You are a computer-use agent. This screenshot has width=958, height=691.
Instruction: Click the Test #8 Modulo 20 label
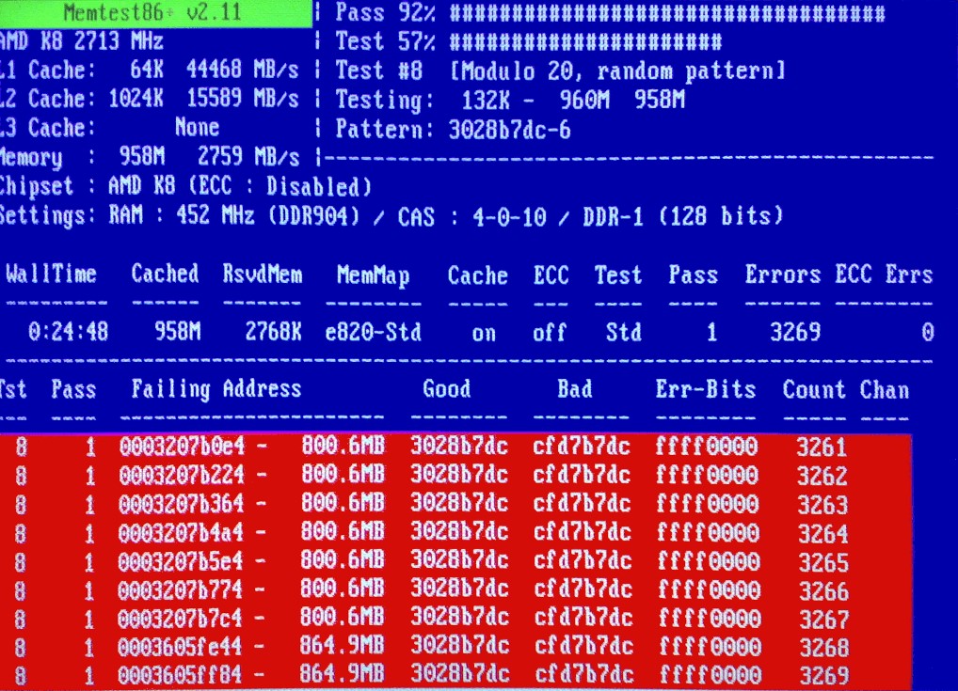[x=560, y=71]
